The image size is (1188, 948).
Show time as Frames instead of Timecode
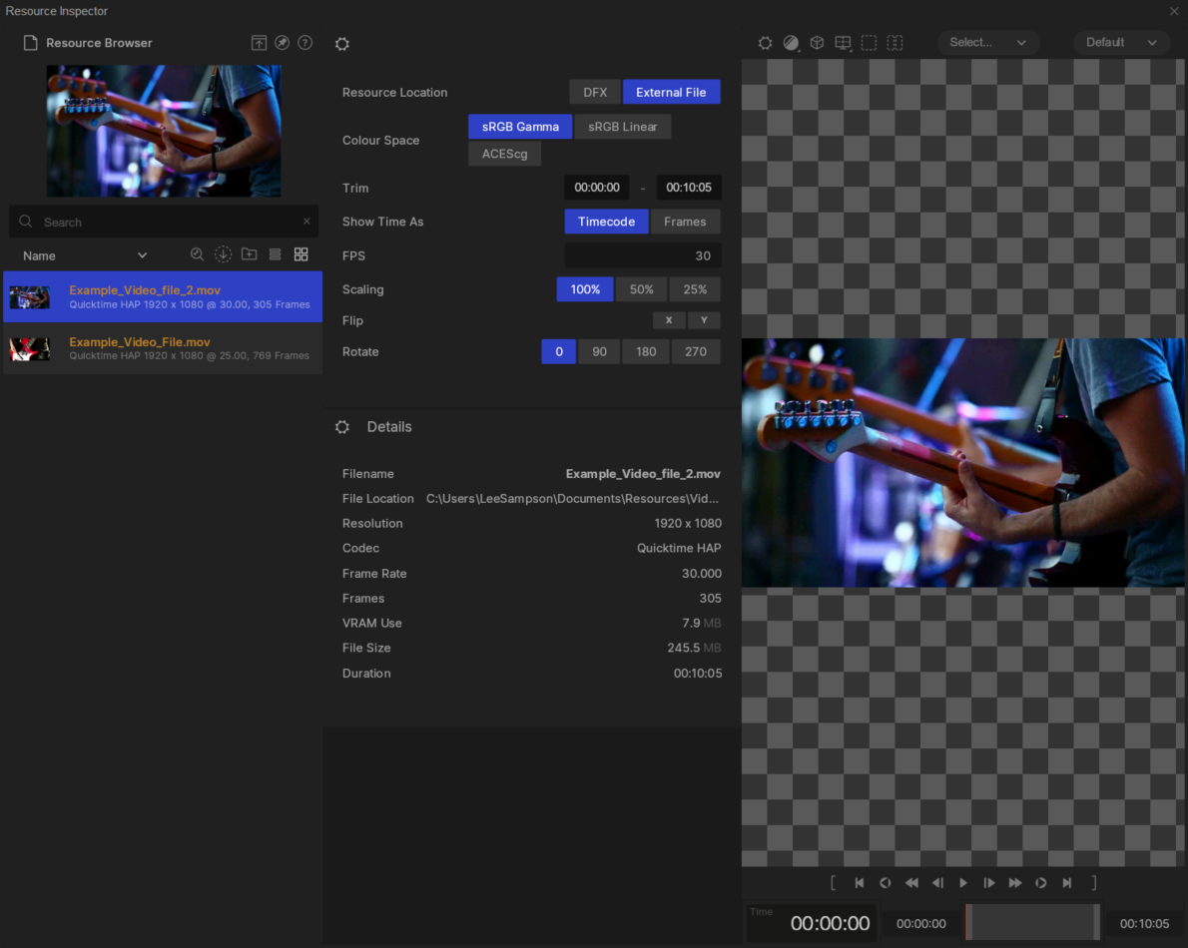[x=685, y=222]
